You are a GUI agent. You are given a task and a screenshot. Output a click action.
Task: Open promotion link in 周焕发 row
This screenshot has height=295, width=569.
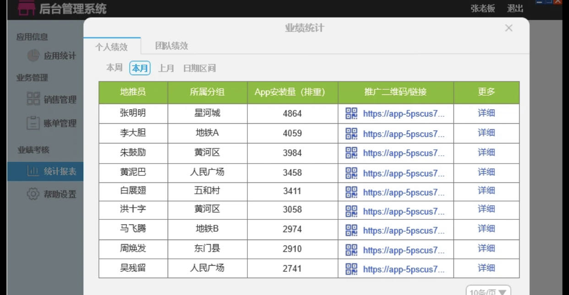tap(404, 251)
